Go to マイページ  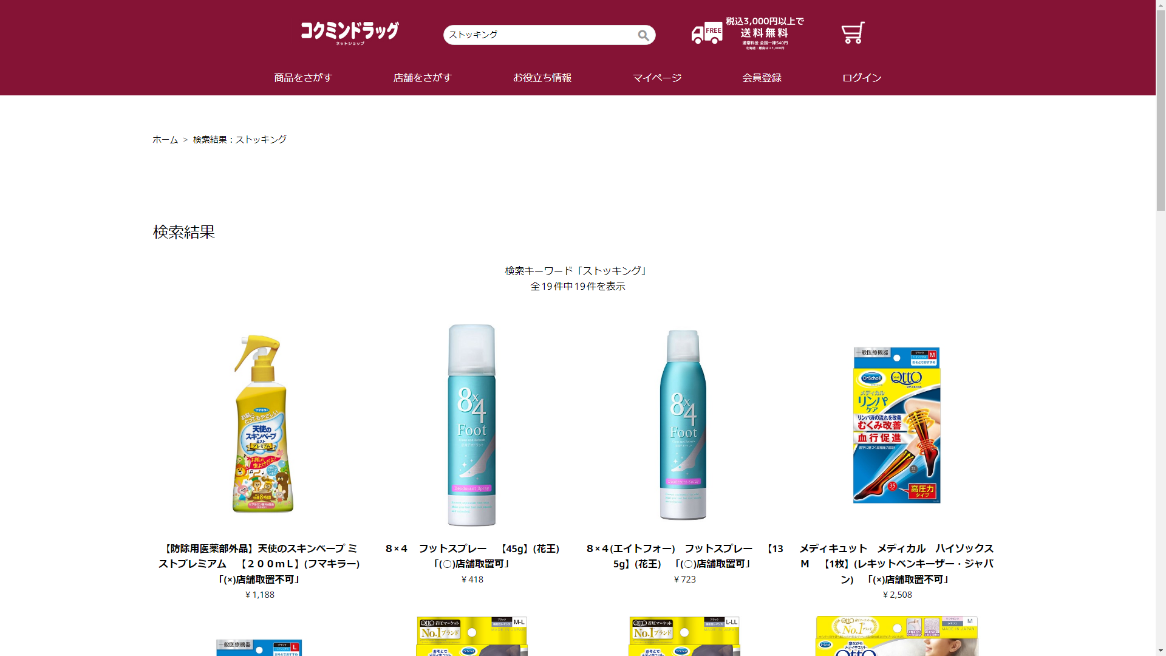[x=657, y=78]
